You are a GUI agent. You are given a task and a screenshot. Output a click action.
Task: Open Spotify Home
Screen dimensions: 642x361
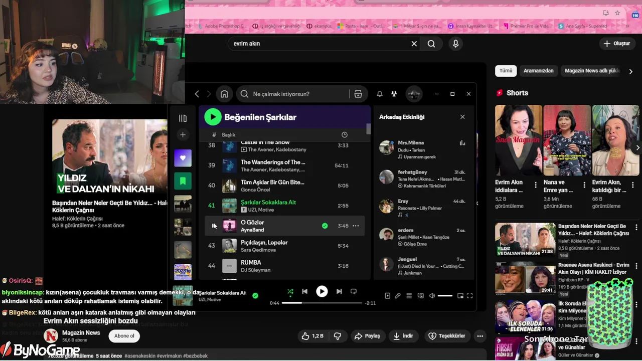pos(224,94)
